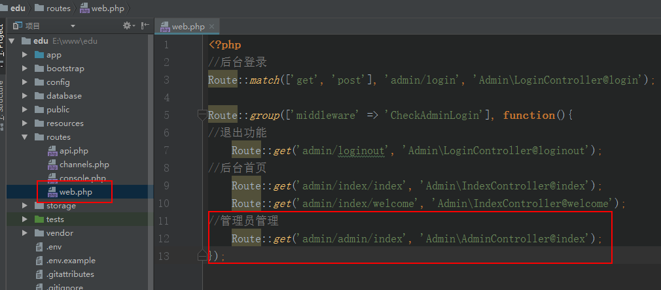This screenshot has height=290, width=661.
Task: Collapse the routes folder
Action: click(x=24, y=137)
